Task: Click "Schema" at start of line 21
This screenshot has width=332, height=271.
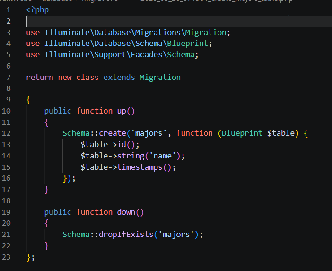Action: coord(76,235)
